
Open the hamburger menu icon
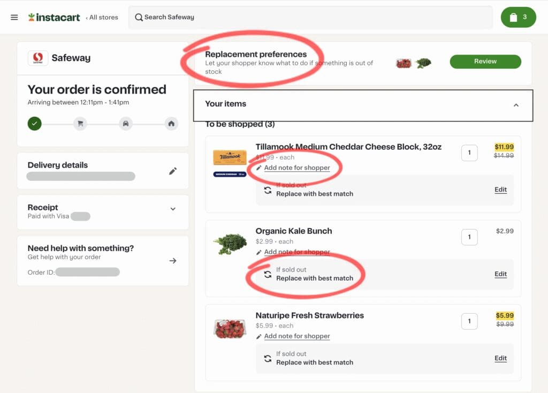14,17
